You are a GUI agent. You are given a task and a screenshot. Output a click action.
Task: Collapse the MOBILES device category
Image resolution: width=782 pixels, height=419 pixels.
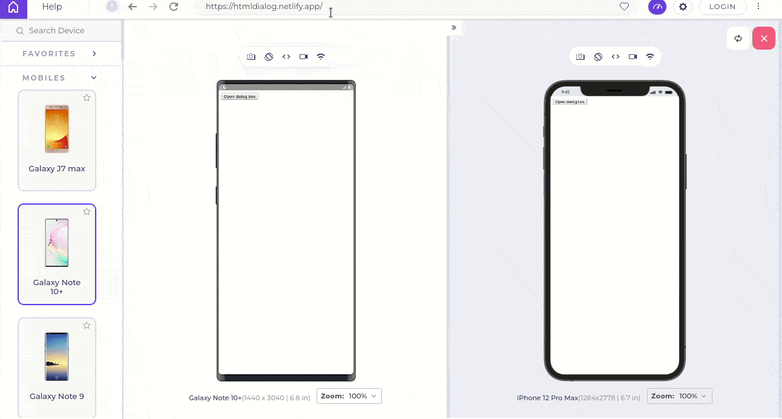[x=93, y=78]
